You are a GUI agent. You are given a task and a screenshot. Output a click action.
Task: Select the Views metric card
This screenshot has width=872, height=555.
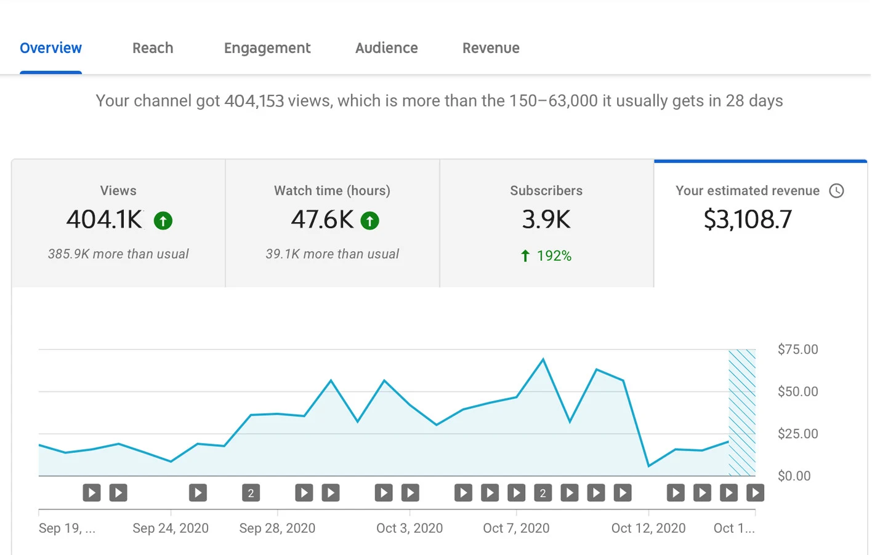coord(118,223)
